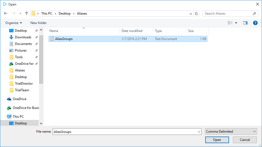Select Desktop in the address breadcrumb
Screen dimensions: 262x147
point(65,14)
